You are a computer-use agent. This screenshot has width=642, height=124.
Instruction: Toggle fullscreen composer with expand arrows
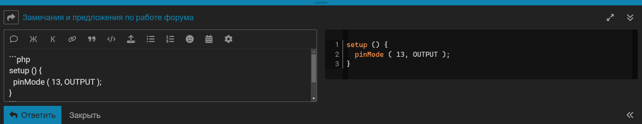[610, 17]
